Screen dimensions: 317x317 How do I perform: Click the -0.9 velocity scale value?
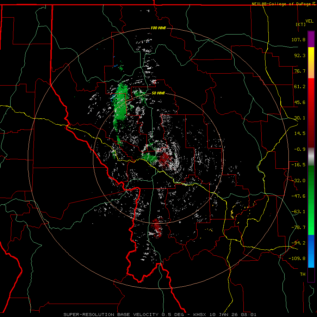[300, 149]
